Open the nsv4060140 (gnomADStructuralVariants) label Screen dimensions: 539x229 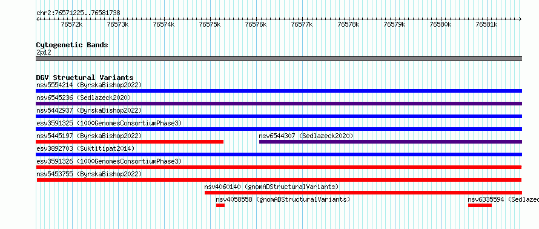pos(271,187)
